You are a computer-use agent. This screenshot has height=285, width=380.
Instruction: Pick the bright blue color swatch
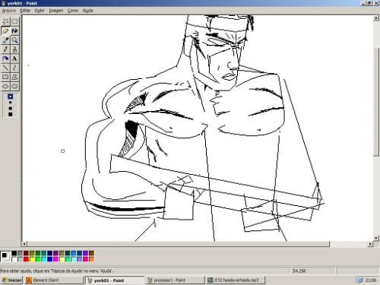coord(50,259)
